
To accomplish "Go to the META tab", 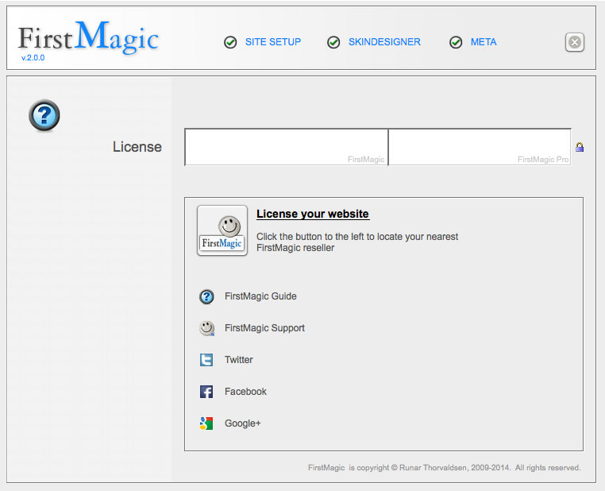I will [484, 42].
